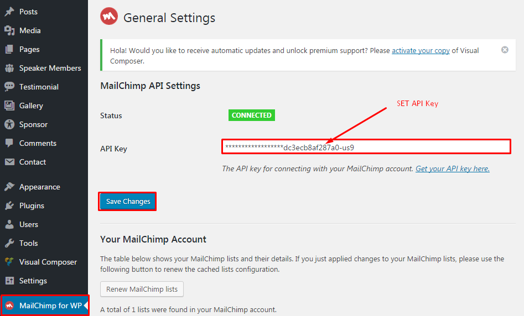Open the Comments menu item
This screenshot has width=524, height=316.
[x=38, y=143]
